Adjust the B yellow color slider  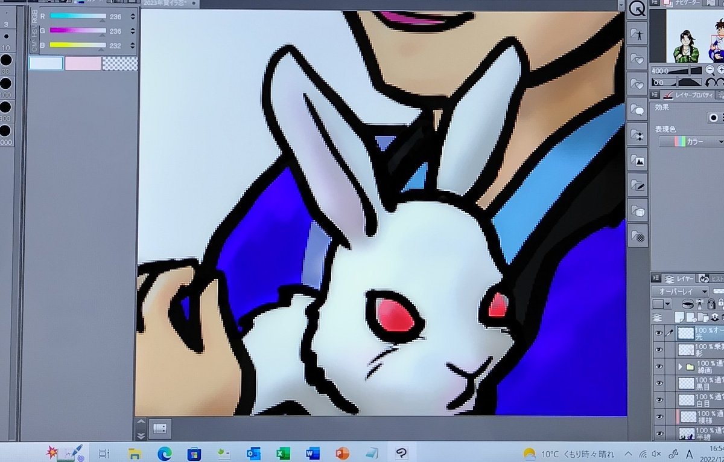(x=78, y=45)
